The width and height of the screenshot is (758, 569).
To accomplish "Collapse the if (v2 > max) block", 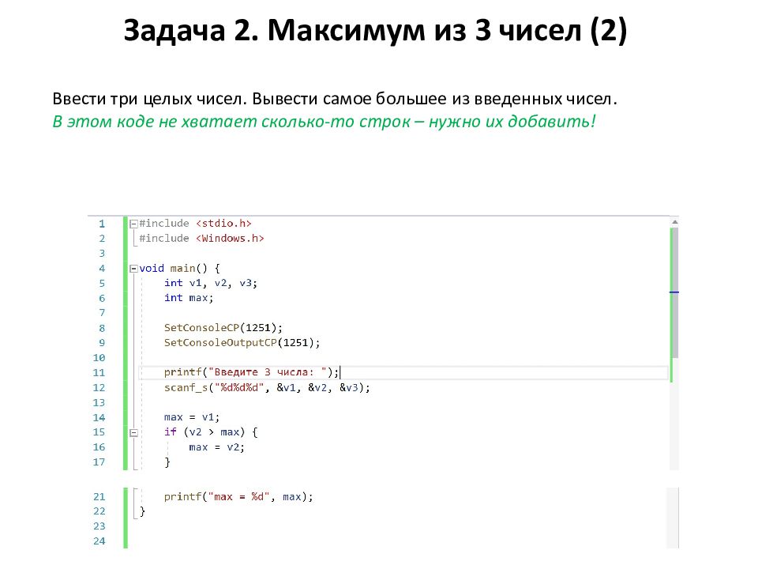I will pos(133,432).
